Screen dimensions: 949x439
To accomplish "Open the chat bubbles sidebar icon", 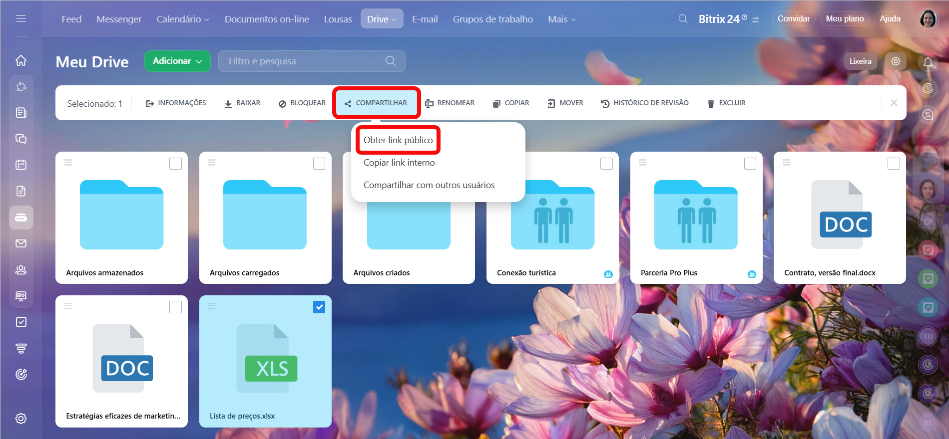I will (21, 139).
